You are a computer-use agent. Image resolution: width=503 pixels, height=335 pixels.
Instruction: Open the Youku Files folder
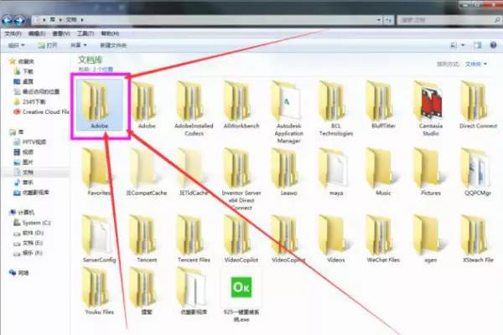(x=100, y=291)
